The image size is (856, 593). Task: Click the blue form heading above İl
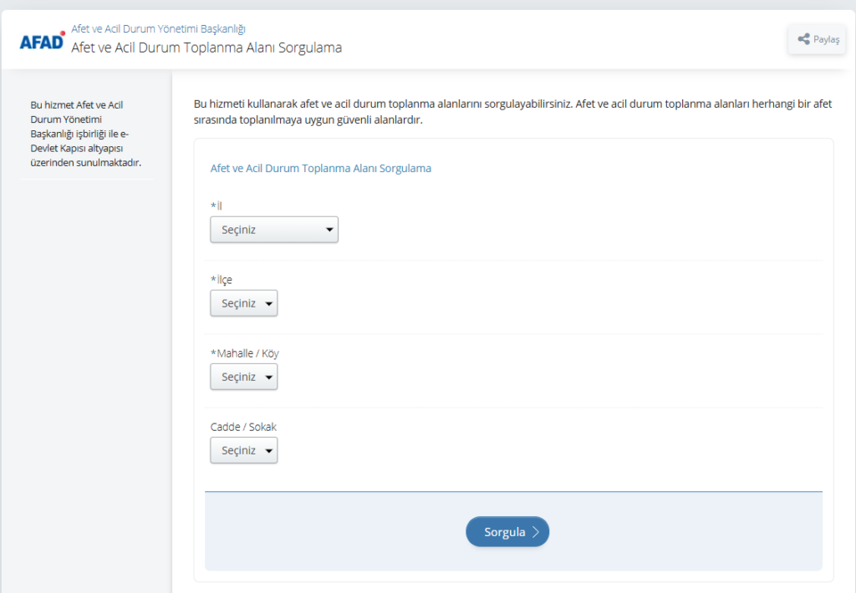[x=320, y=168]
